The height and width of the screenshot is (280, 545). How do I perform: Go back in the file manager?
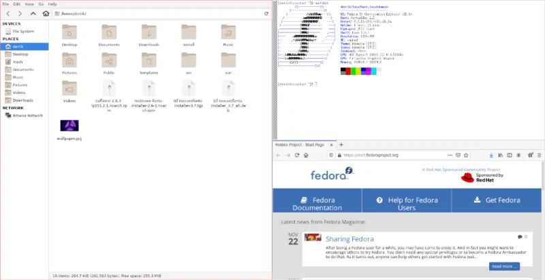8,14
